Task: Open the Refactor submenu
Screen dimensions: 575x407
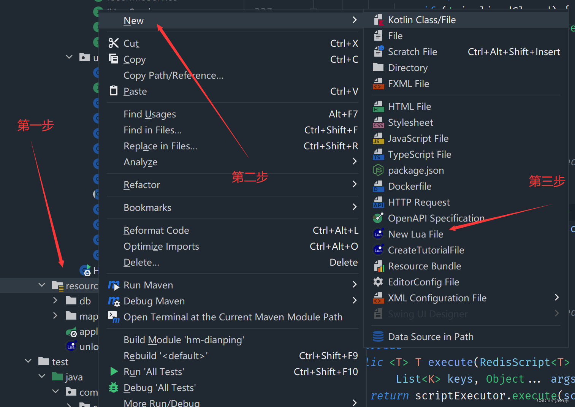Action: click(x=142, y=185)
